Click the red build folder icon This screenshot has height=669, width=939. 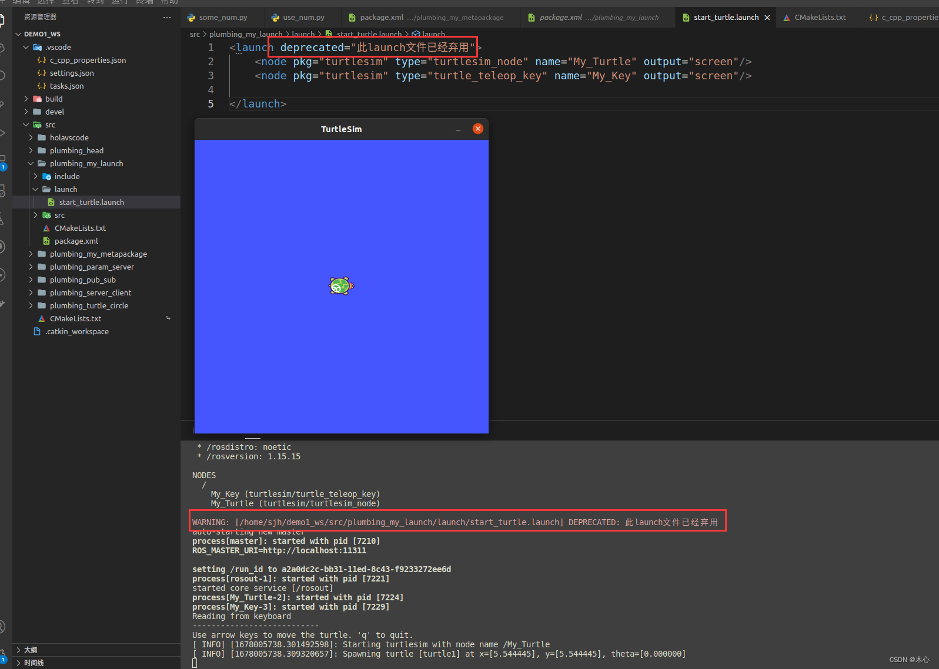click(38, 99)
